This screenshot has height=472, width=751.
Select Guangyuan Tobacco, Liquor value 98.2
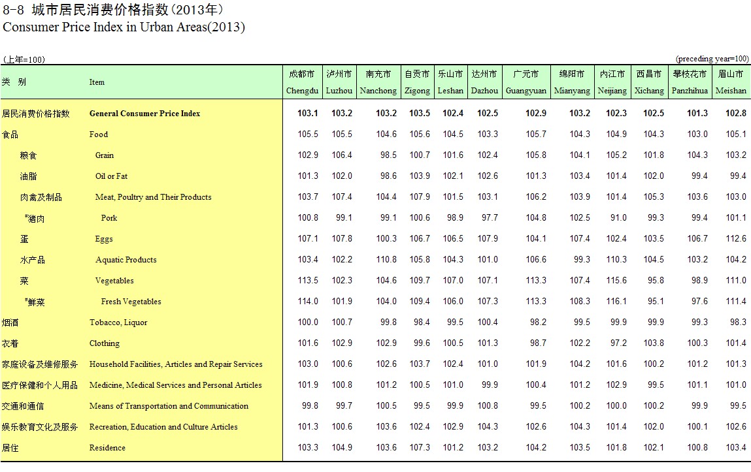pyautogui.click(x=538, y=323)
